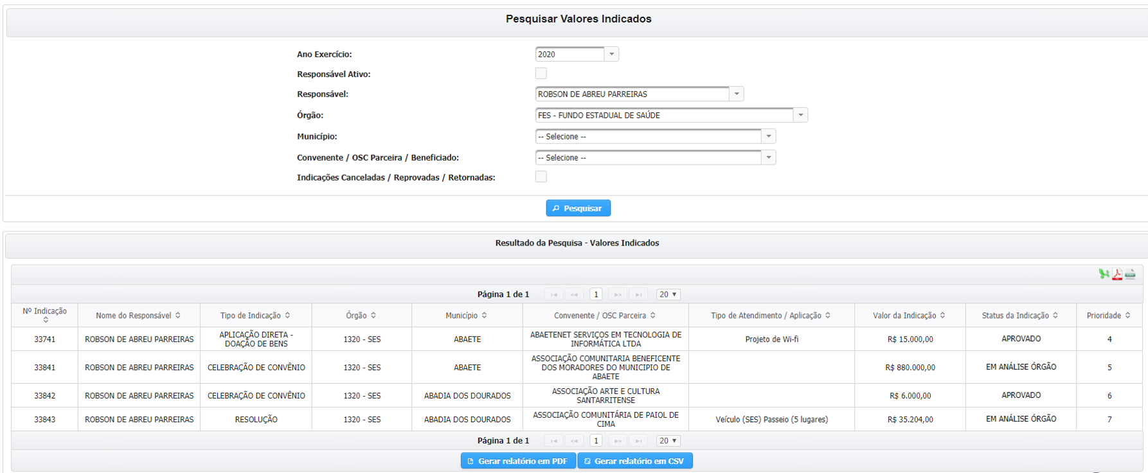
Task: Click previous page arrow in bottom paginator
Action: (x=574, y=441)
